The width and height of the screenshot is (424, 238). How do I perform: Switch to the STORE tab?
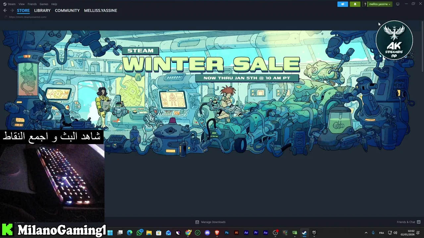pyautogui.click(x=23, y=11)
